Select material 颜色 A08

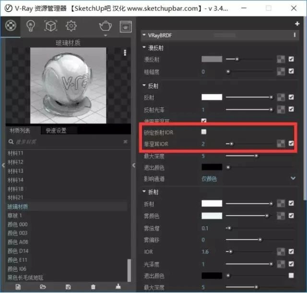[18, 242]
